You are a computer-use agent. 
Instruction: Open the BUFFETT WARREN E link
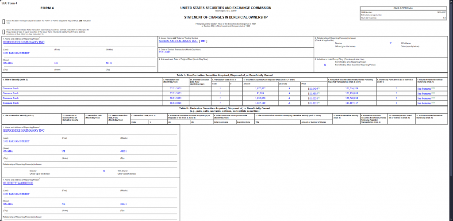(x=18, y=183)
